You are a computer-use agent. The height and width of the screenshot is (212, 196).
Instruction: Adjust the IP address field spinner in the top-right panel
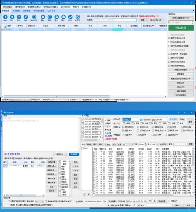[x=193, y=22]
